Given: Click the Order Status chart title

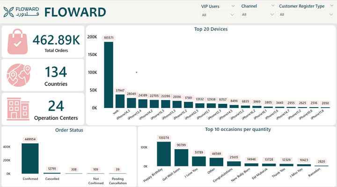Looking at the screenshot, I should [69, 130].
